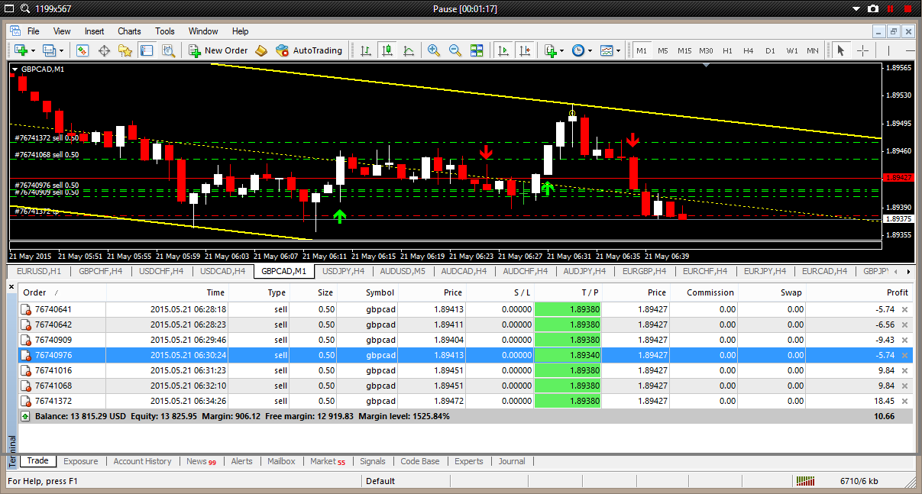The image size is (922, 494).
Task: Toggle AutoTrading on
Action: (309, 50)
